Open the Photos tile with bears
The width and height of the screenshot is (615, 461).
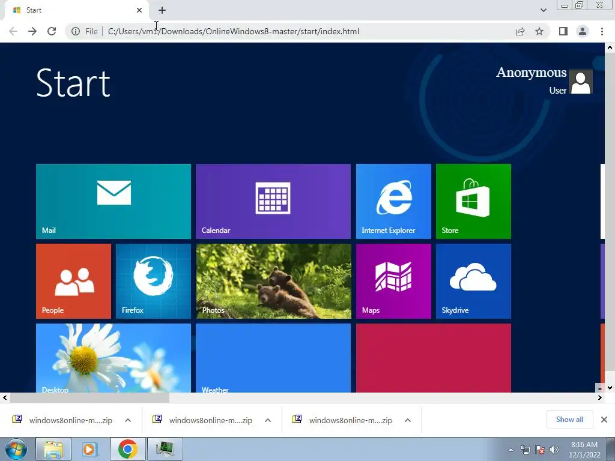tap(273, 281)
